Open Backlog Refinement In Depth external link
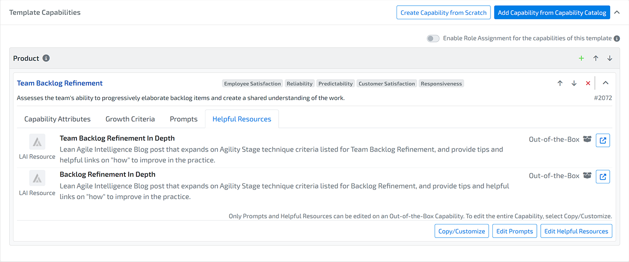Viewport: 629px width, 262px height. click(x=603, y=176)
